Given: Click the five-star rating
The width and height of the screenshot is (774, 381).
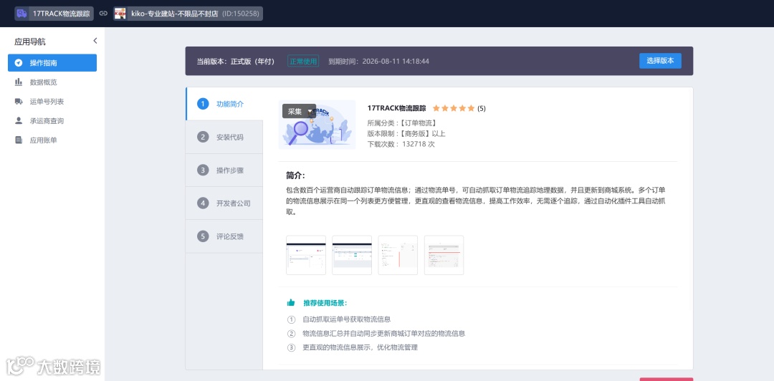Looking at the screenshot, I should (454, 108).
